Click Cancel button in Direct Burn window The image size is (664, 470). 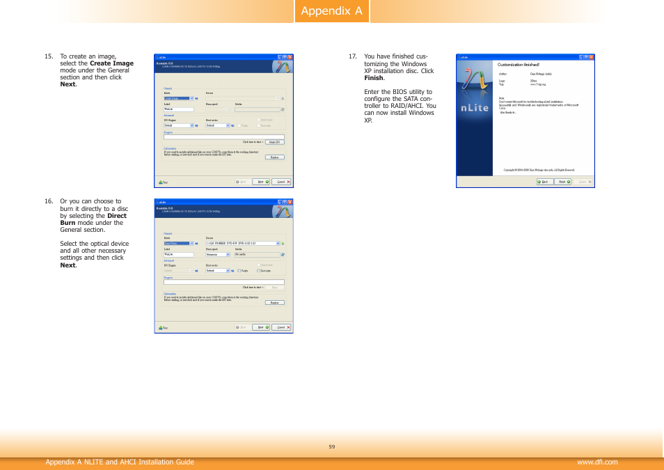tap(282, 327)
